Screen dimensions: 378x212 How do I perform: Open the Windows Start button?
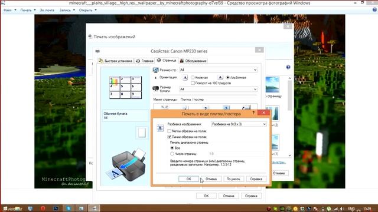(x=5, y=208)
